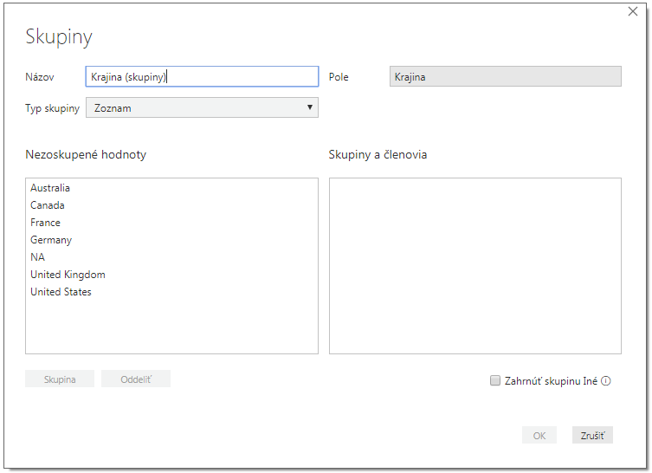Select the NA value in the list
Image resolution: width=652 pixels, height=473 pixels.
37,257
